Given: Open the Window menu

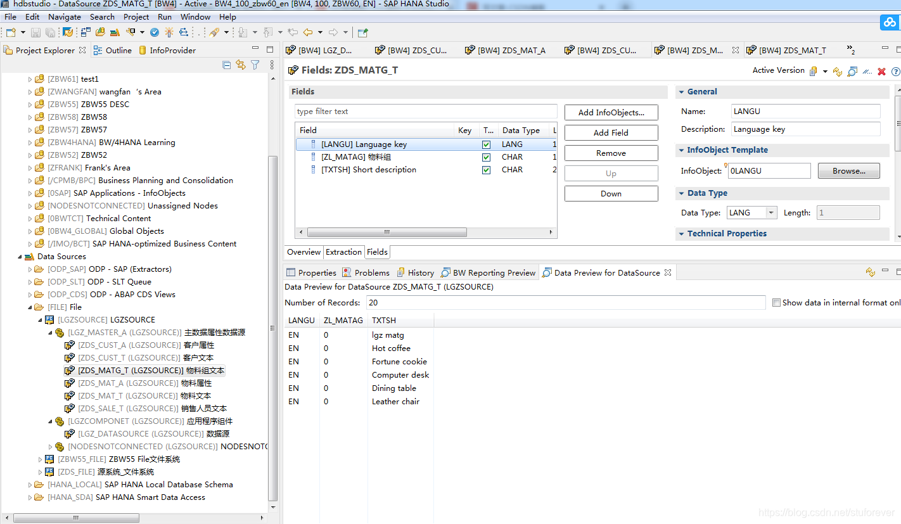Looking at the screenshot, I should coord(196,17).
